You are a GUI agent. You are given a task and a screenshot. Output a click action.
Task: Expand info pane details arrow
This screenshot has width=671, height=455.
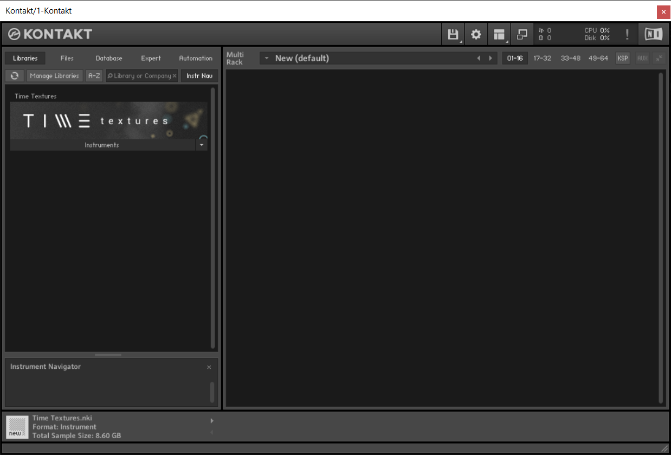pyautogui.click(x=212, y=420)
